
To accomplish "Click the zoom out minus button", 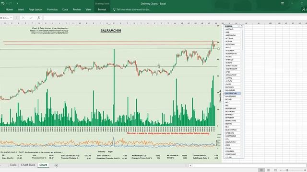I will pyautogui.click(x=280, y=170).
